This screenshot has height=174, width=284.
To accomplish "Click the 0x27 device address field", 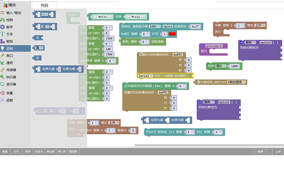I will coord(195,27).
